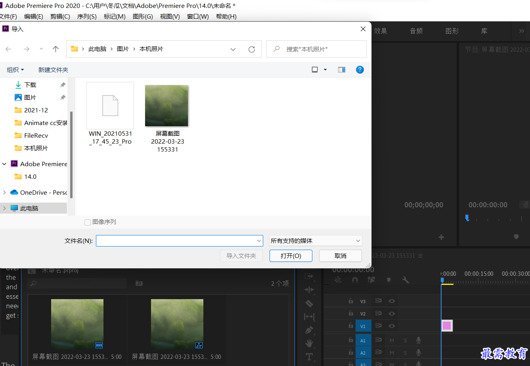Click the help question mark icon
This screenshot has width=530, height=366.
point(360,70)
